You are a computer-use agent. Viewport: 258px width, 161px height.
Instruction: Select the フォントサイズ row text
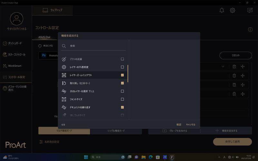pos(76,99)
